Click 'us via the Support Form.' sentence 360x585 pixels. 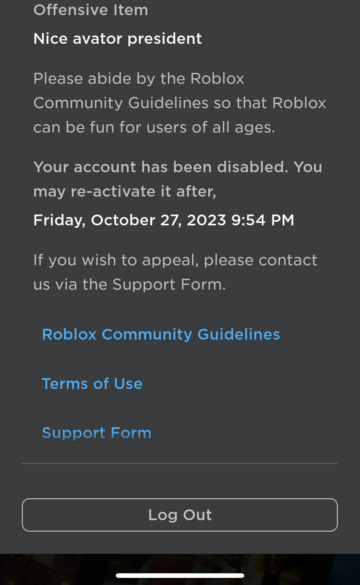coord(130,285)
